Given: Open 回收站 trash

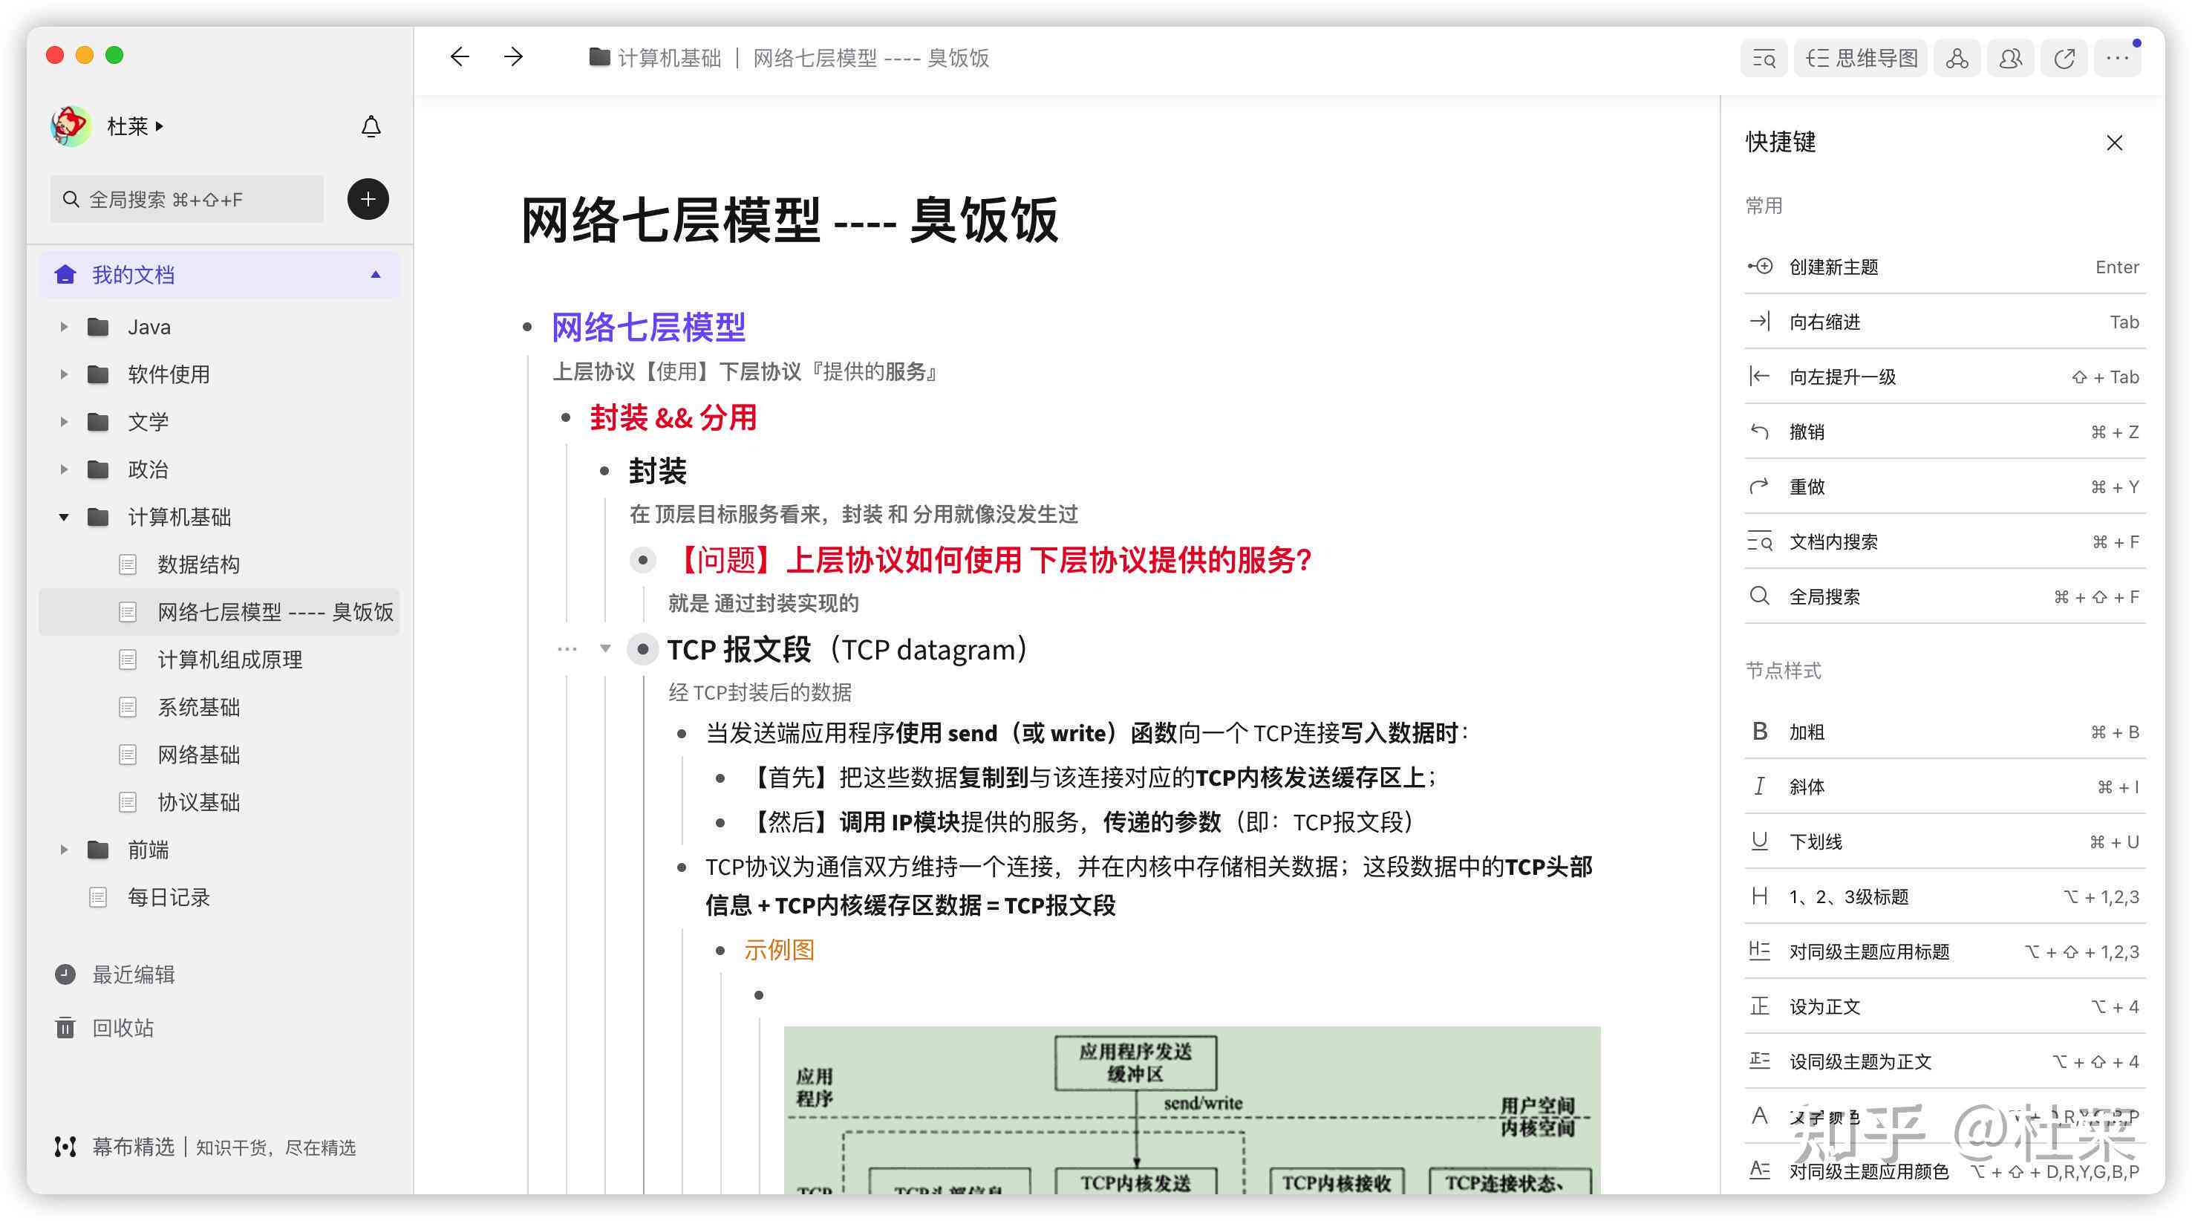Looking at the screenshot, I should tap(105, 1028).
